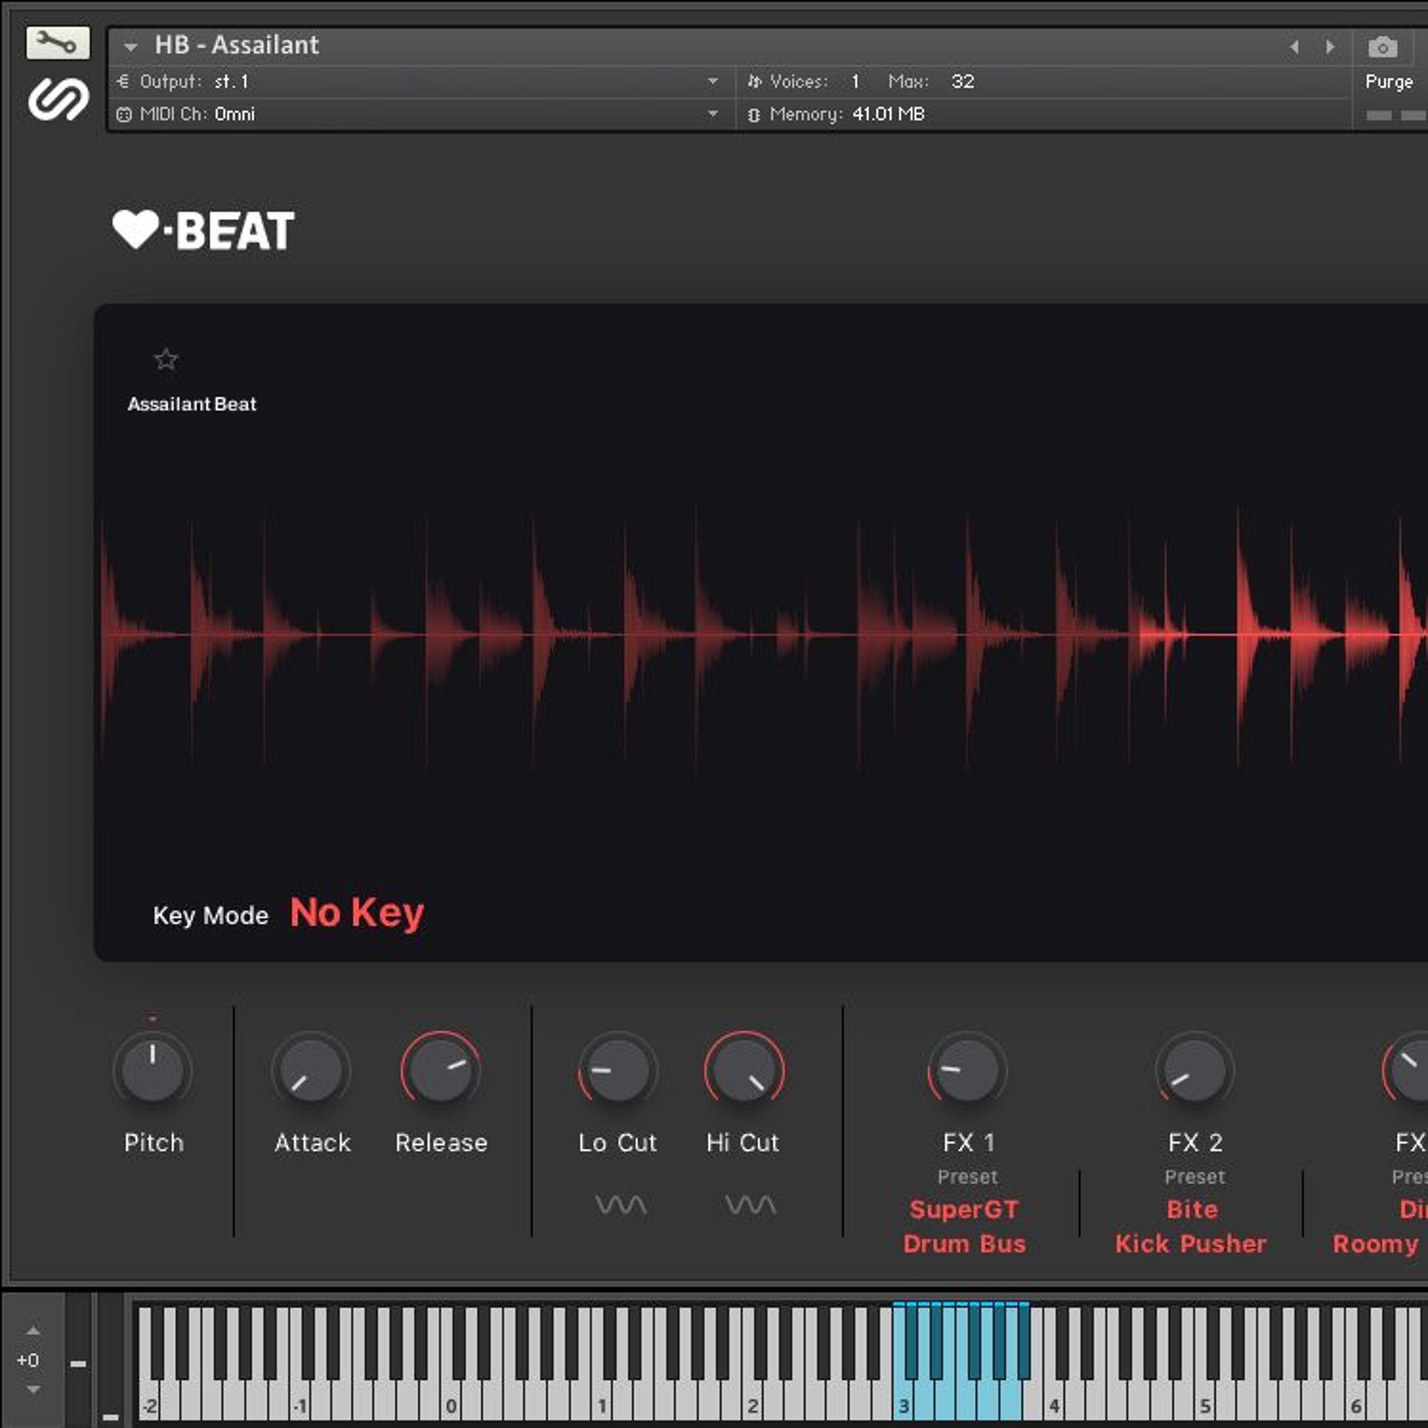Favorite Assailant Beat with the star icon
Viewport: 1428px width, 1428px height.
point(166,359)
